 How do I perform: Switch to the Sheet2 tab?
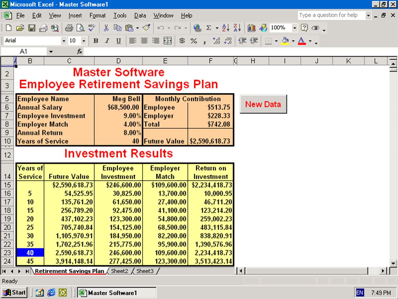pos(119,271)
